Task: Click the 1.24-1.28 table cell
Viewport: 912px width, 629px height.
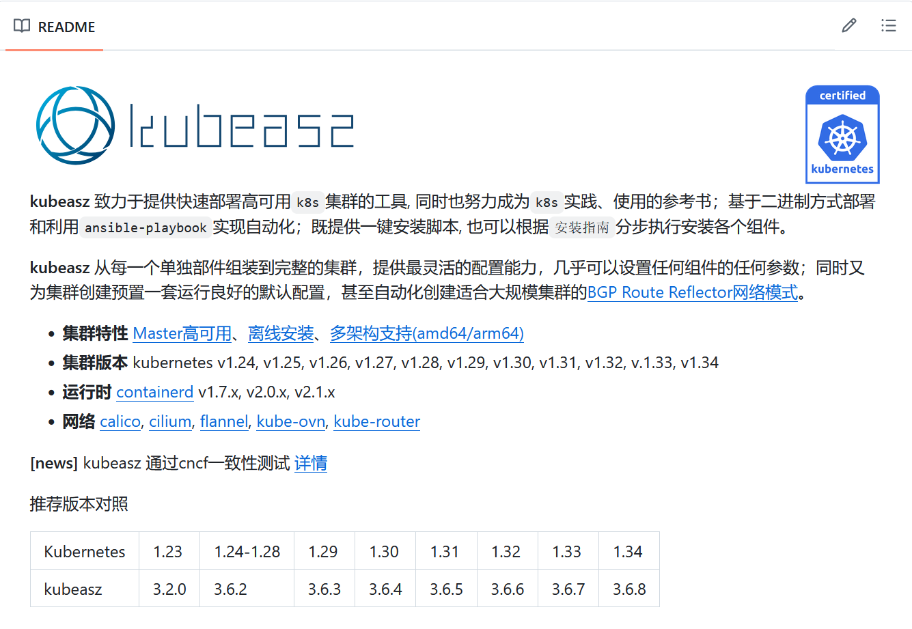Action: click(x=247, y=551)
